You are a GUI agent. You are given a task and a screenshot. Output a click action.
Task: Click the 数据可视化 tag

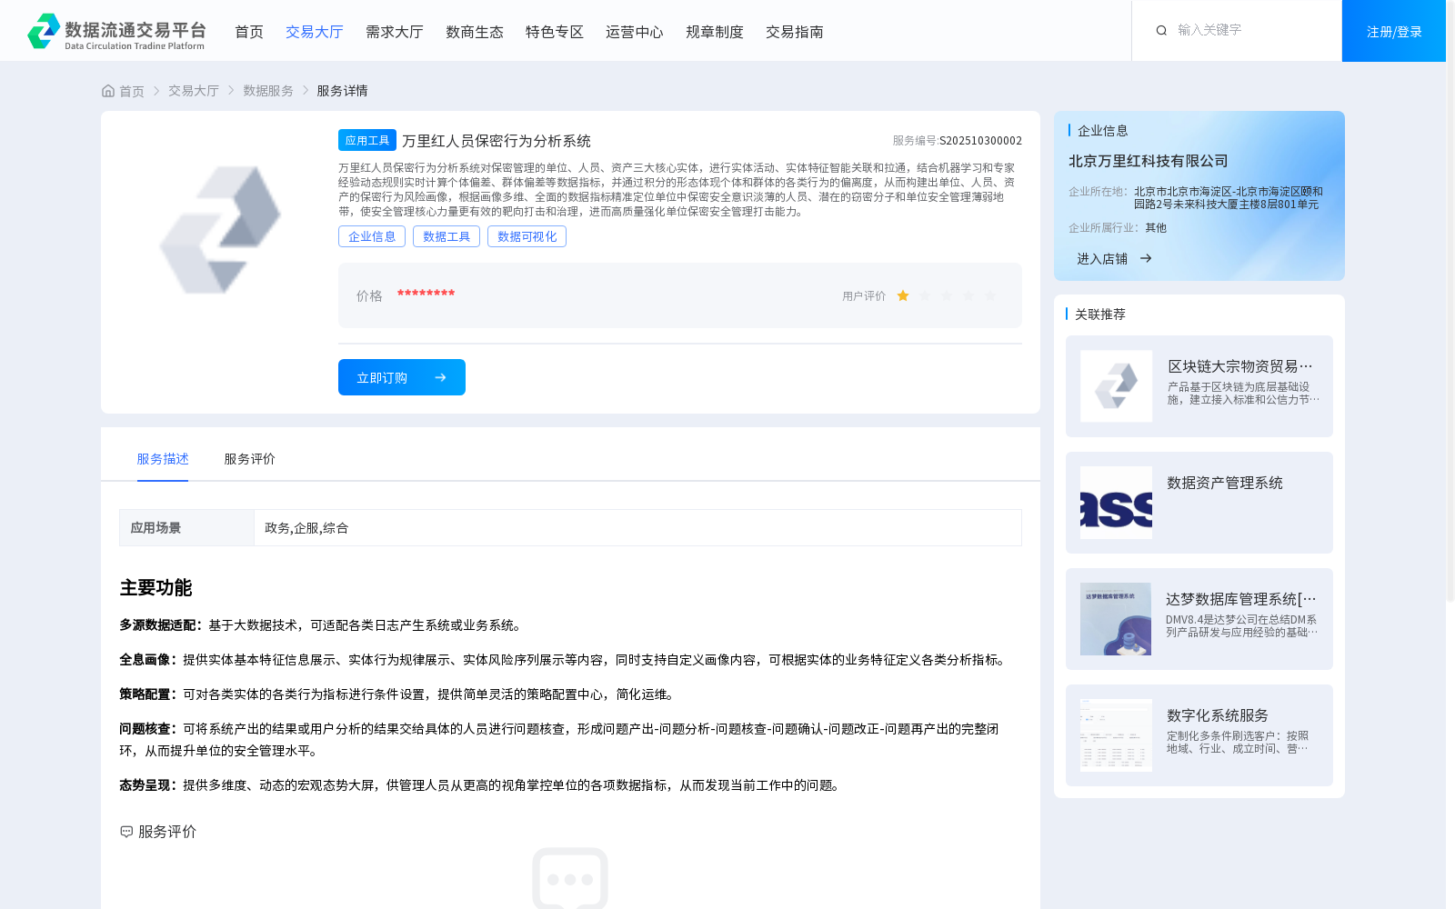pos(527,236)
